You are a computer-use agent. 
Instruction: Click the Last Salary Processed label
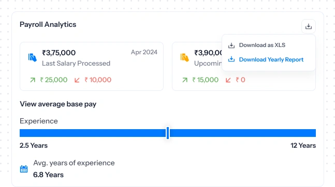coord(76,64)
